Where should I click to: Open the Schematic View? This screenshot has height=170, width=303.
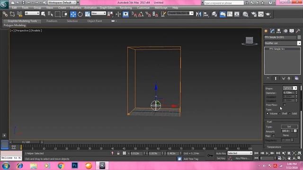(x=237, y=14)
